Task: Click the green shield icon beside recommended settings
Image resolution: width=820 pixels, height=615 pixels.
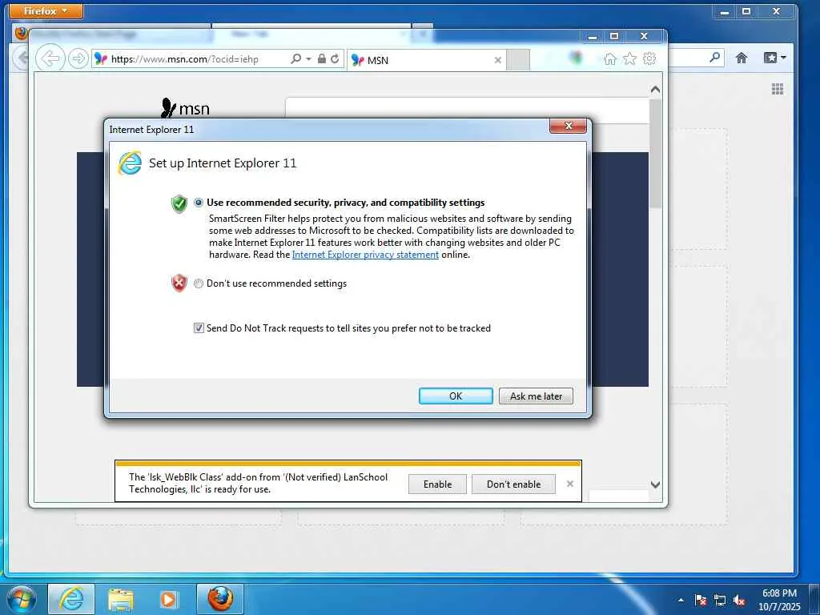Action: tap(179, 203)
